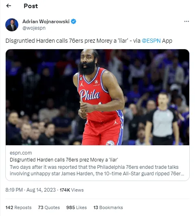Click the Aug 14, 2023 date
Image resolution: width=195 pixels, height=216 pixels.
pyautogui.click(x=41, y=190)
